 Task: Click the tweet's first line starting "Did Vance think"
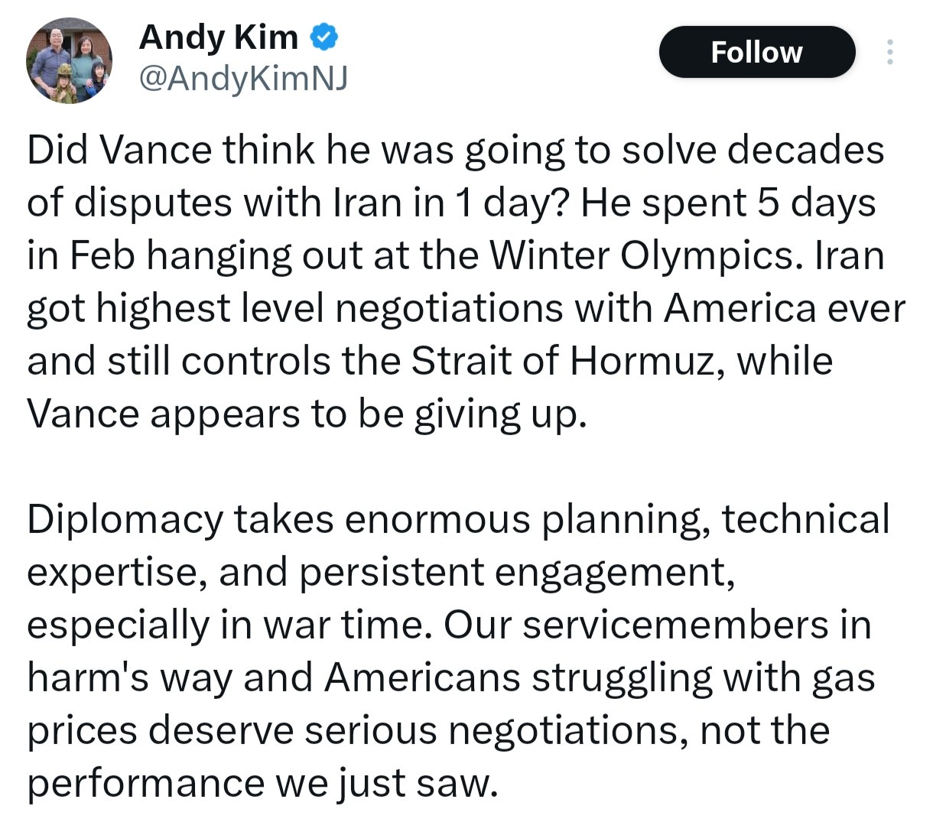click(x=455, y=149)
